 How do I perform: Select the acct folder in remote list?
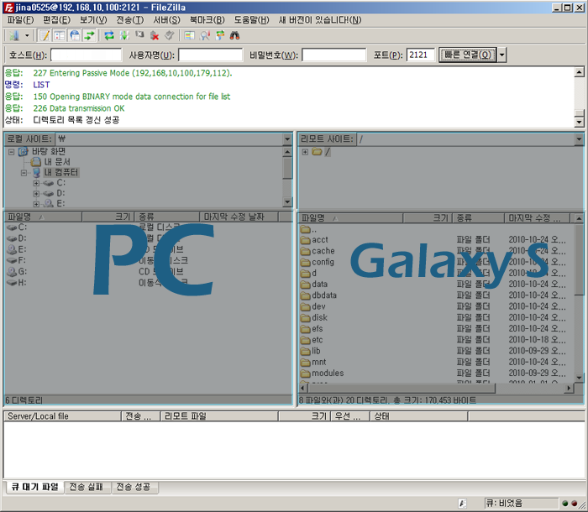(319, 240)
